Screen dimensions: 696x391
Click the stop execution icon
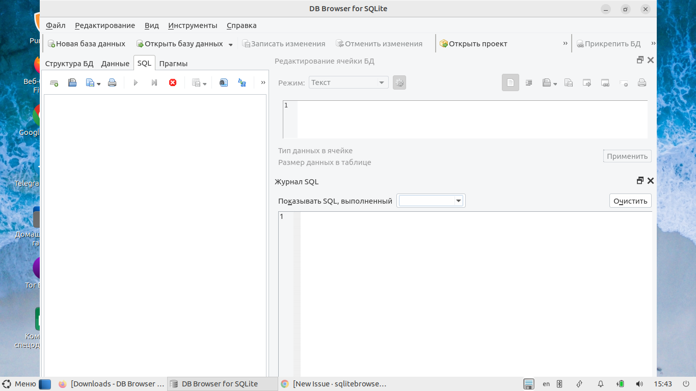click(172, 82)
